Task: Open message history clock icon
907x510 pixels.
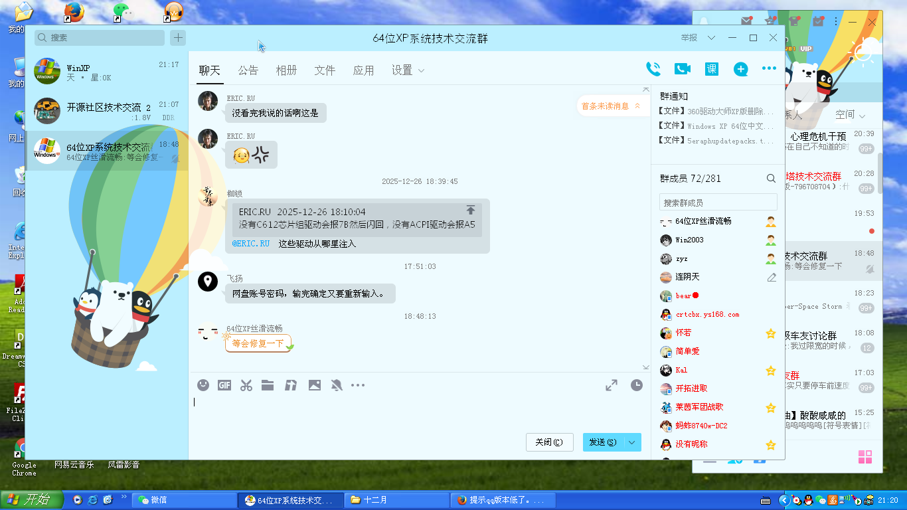Action: tap(637, 385)
